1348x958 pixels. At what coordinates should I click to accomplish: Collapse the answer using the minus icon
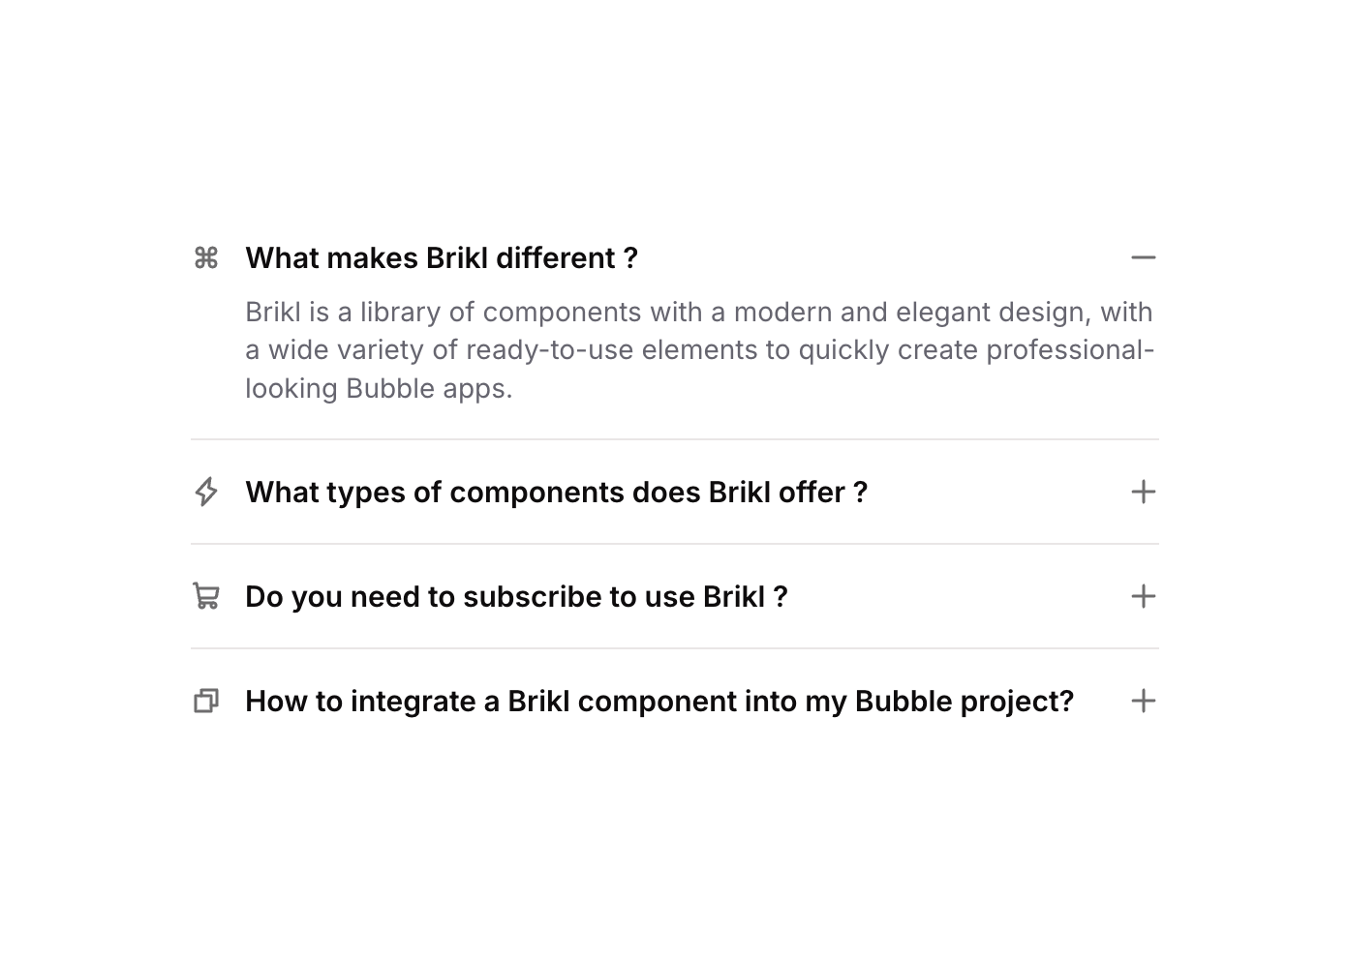[1144, 258]
